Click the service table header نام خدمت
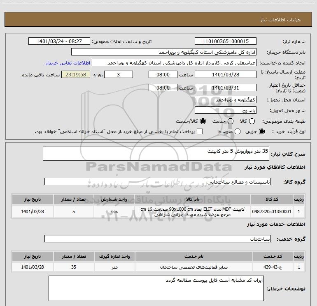 point(193,257)
